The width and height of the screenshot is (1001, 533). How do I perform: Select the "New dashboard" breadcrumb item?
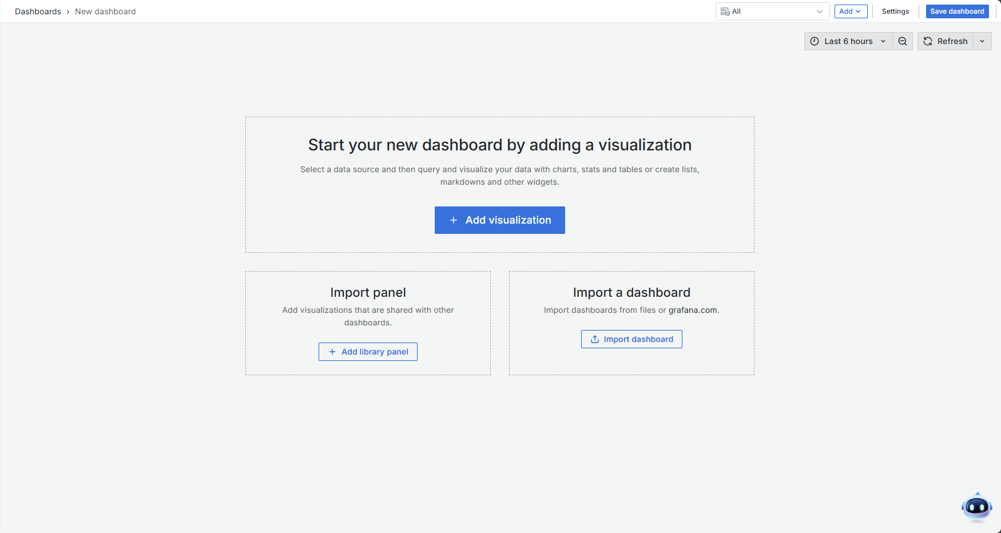tap(105, 11)
